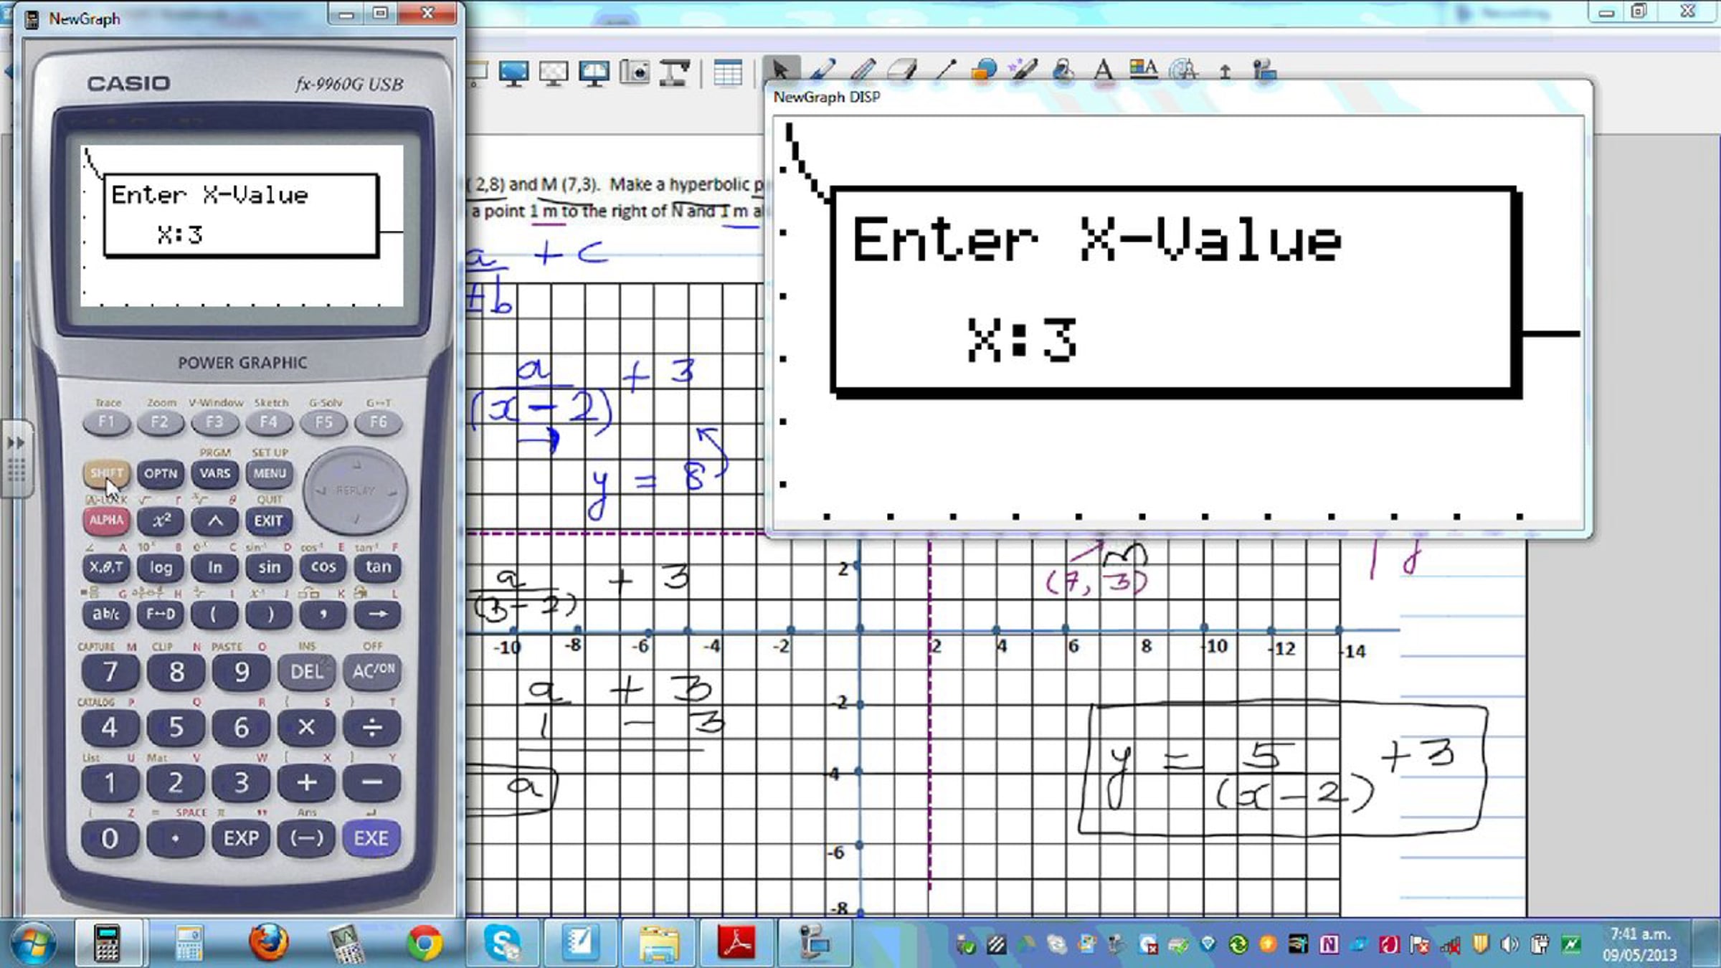
Task: Open calculator MENU
Action: click(270, 473)
